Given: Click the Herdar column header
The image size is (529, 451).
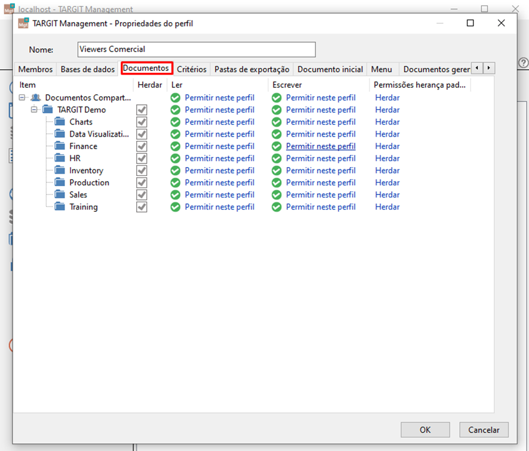Looking at the screenshot, I should pyautogui.click(x=150, y=85).
